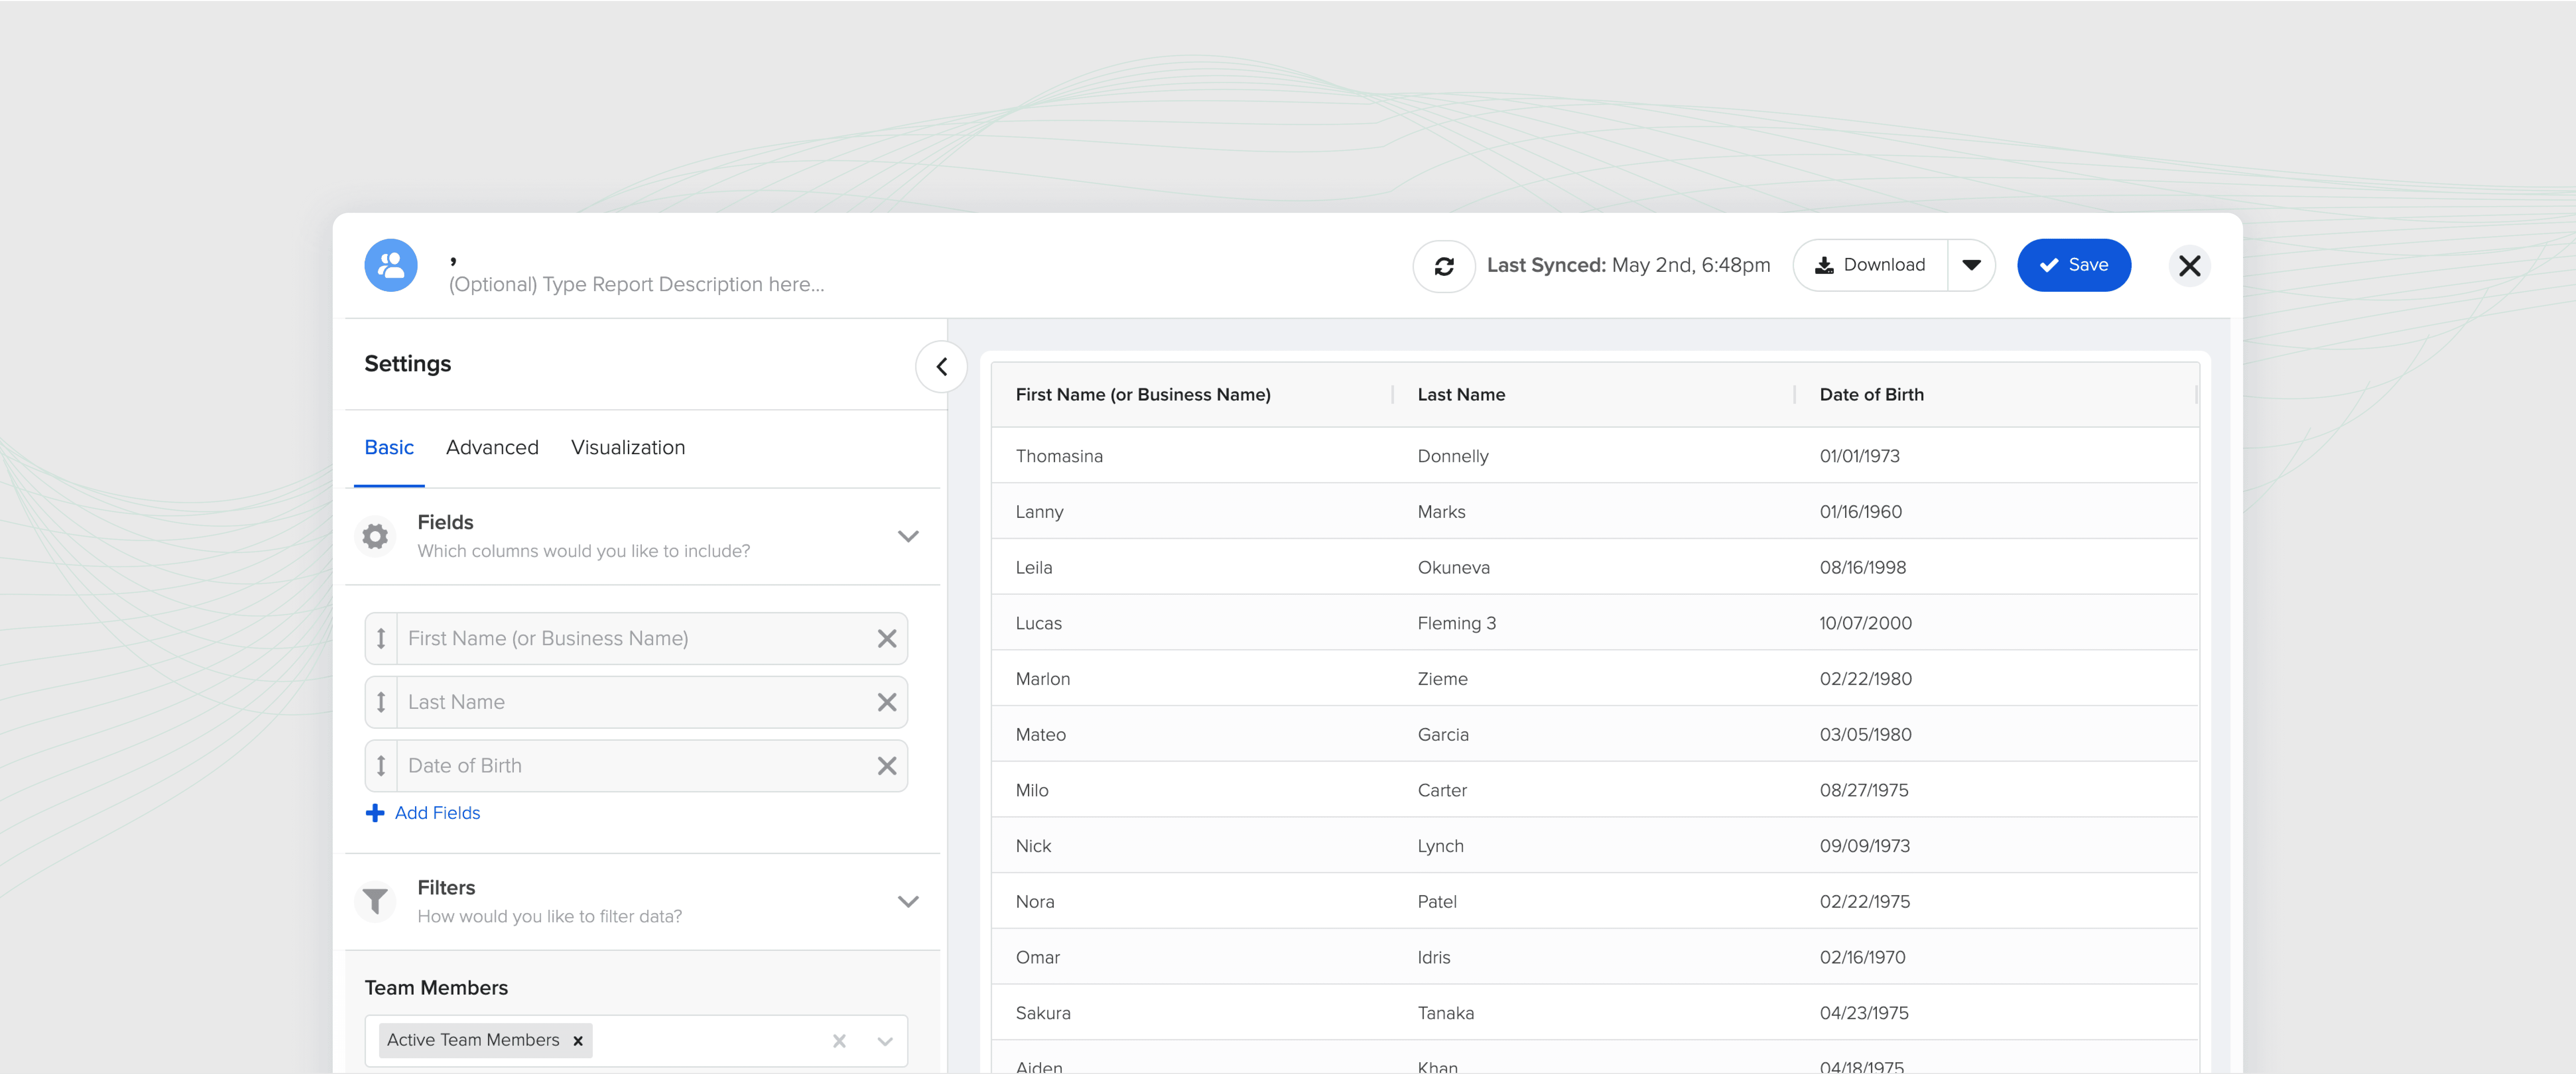Switch to the Advanced tab

pos(492,447)
